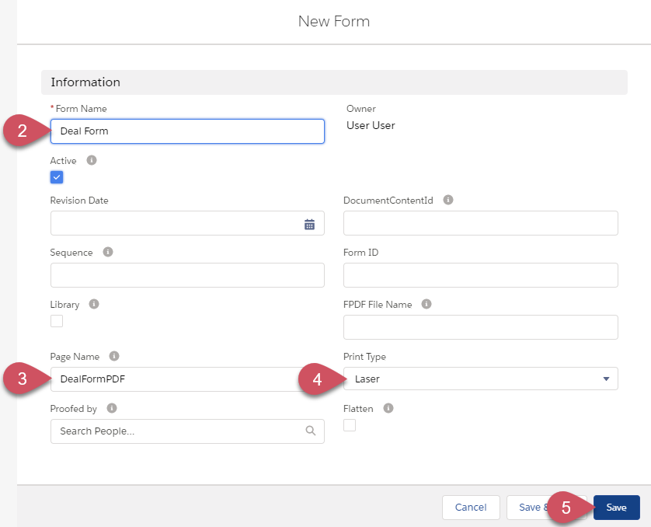Screen dimensions: 651x527
Task: Cancel the new form
Action: coord(471,507)
